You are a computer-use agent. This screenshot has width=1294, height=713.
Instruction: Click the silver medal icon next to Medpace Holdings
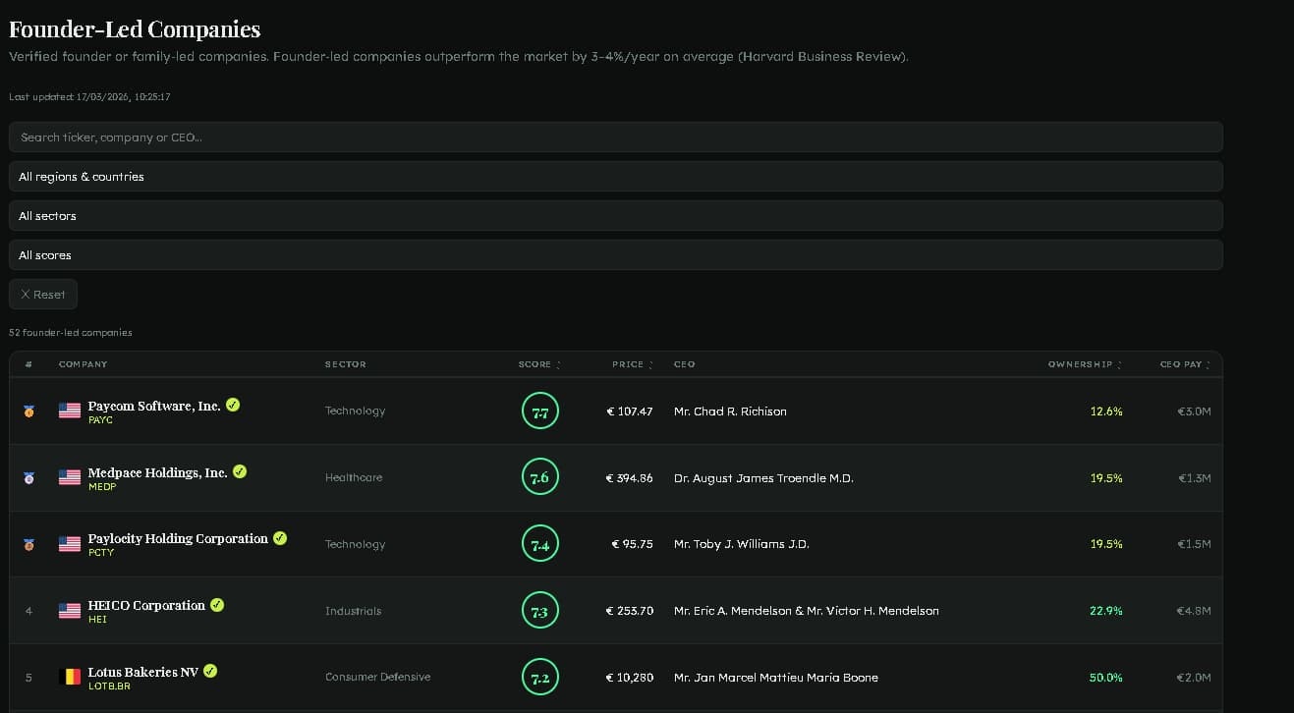pos(28,477)
